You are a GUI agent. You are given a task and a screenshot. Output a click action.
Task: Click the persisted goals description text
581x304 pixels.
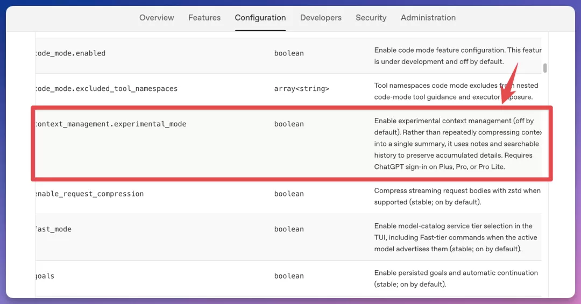coord(456,278)
